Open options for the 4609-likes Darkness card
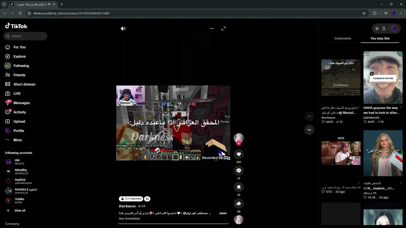 pos(359,108)
